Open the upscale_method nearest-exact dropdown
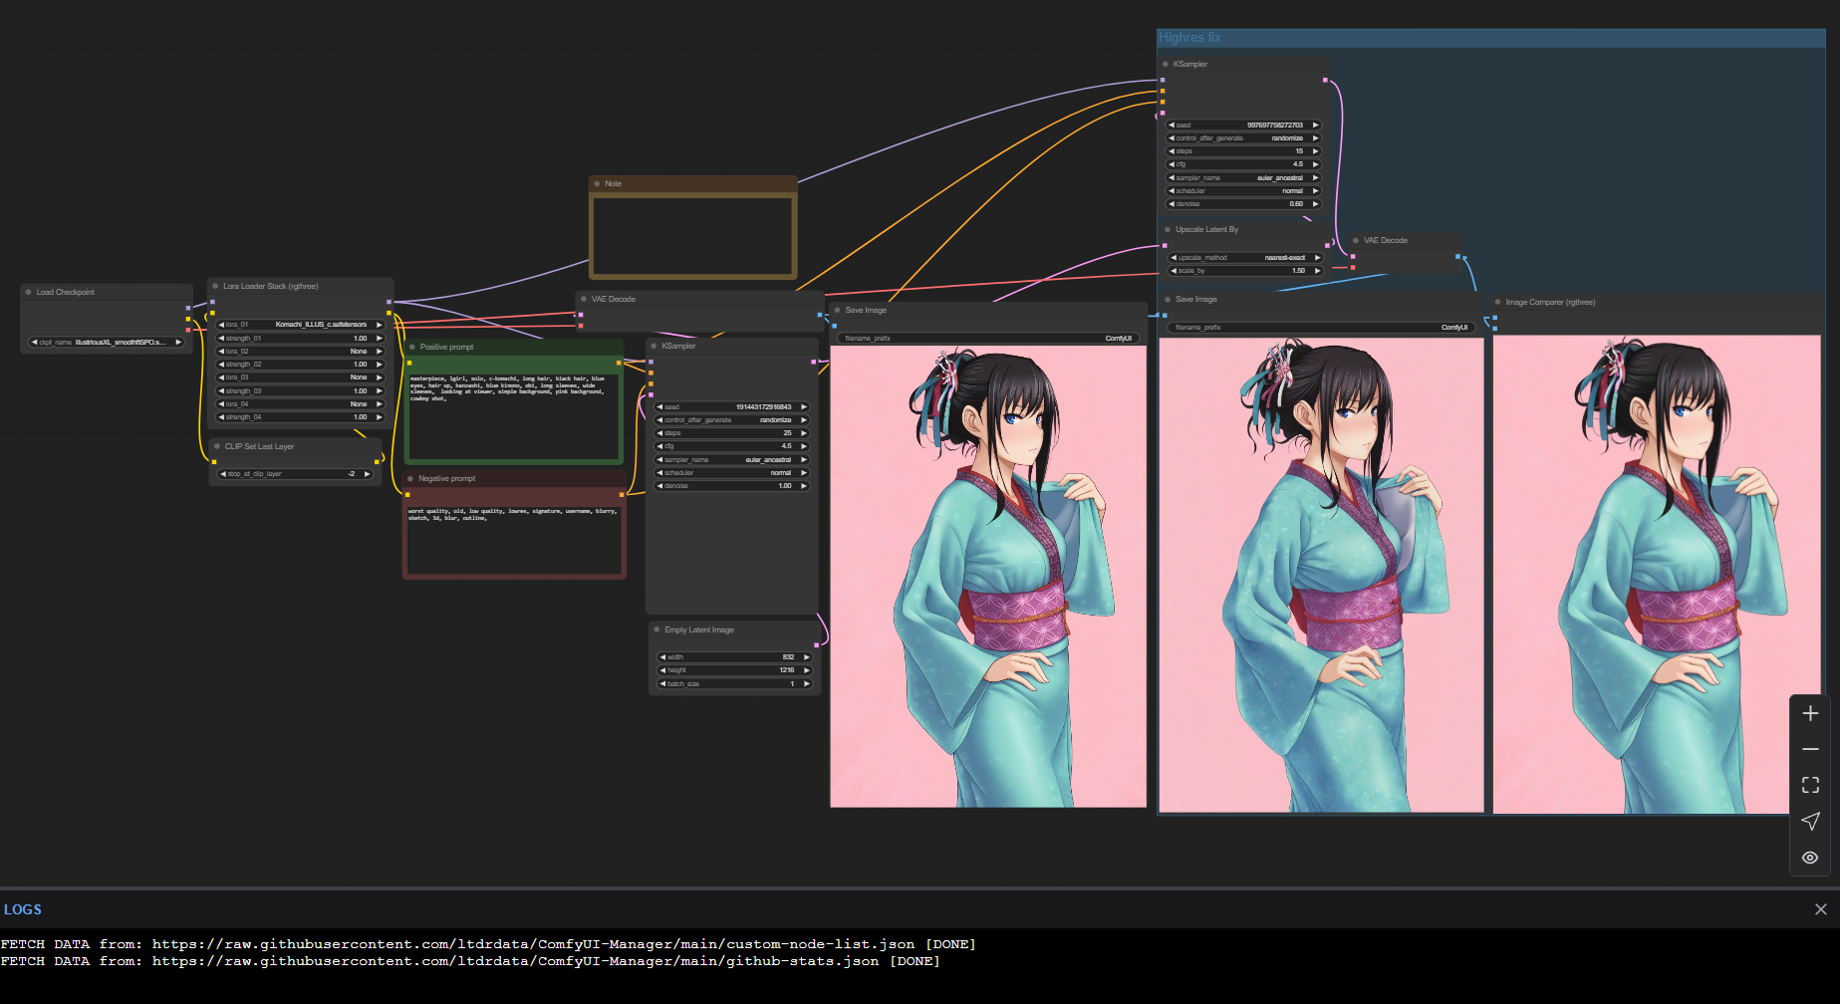1840x1004 pixels. (x=1244, y=258)
